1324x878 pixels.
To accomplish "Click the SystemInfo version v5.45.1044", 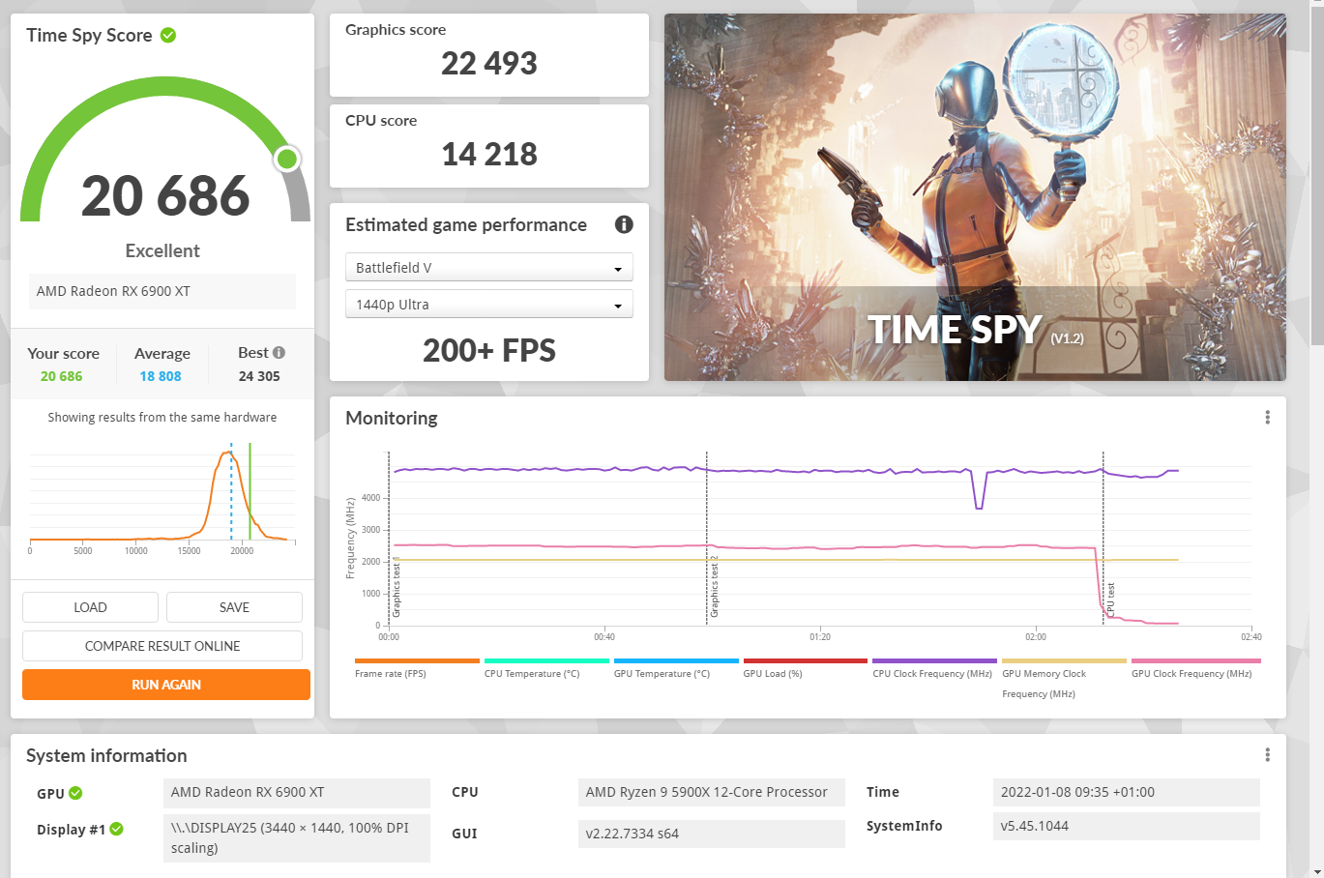I will (x=1127, y=826).
